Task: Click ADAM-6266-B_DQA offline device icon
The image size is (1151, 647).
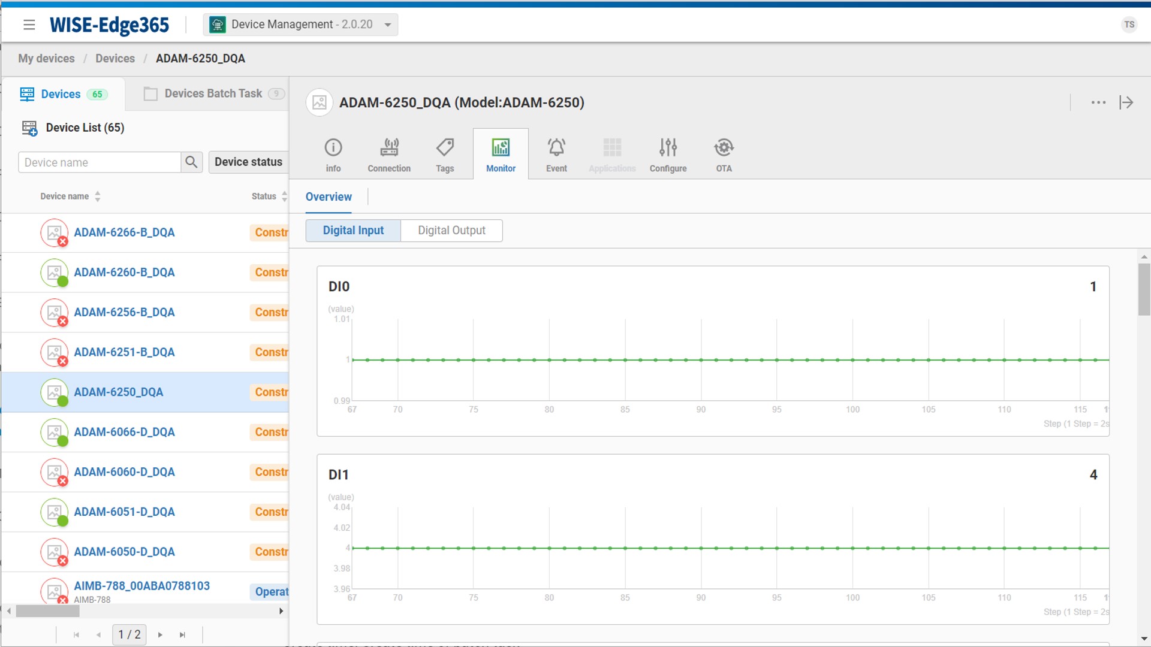Action: [x=54, y=232]
